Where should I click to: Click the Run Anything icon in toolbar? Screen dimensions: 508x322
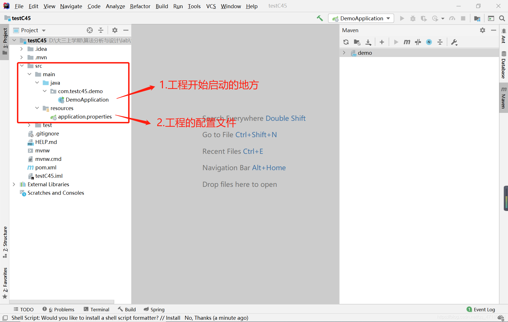pos(491,18)
